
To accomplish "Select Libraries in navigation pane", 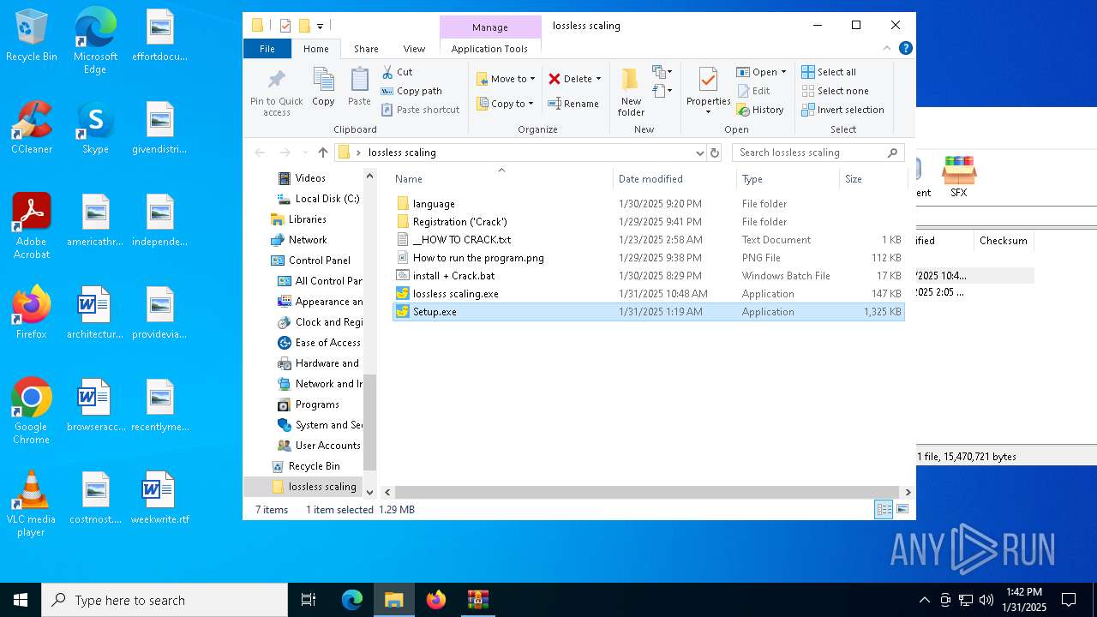I will [298, 219].
